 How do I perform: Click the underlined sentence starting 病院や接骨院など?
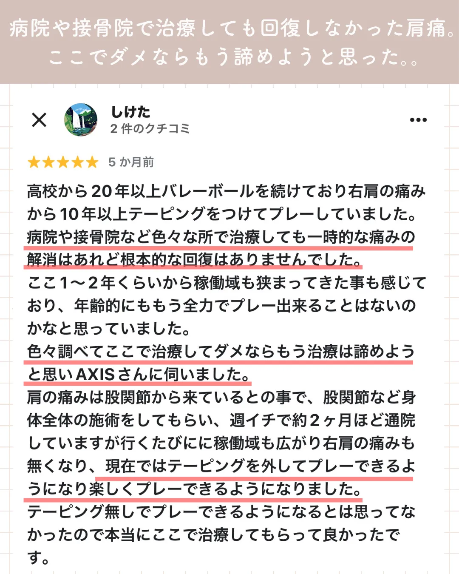[221, 237]
